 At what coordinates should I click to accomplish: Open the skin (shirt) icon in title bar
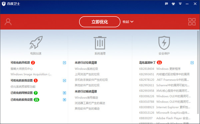click(173, 4)
